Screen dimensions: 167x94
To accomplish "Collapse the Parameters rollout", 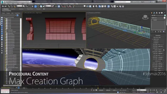I will 158,35.
